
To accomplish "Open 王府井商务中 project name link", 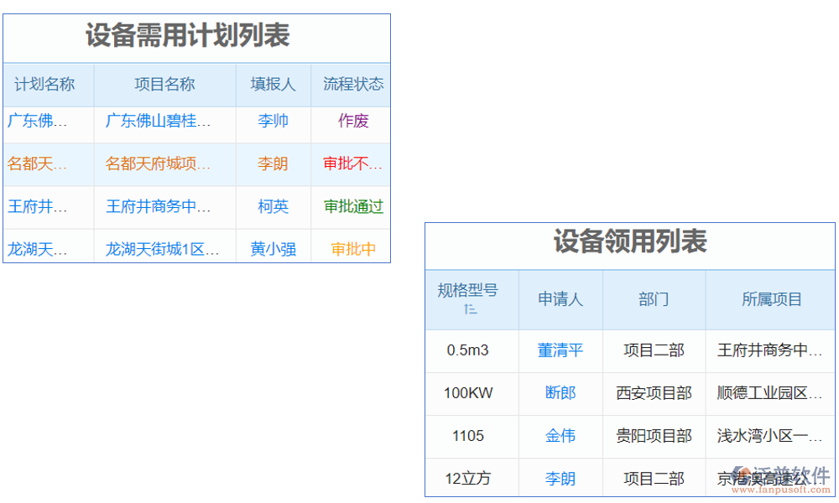I will 164,206.
